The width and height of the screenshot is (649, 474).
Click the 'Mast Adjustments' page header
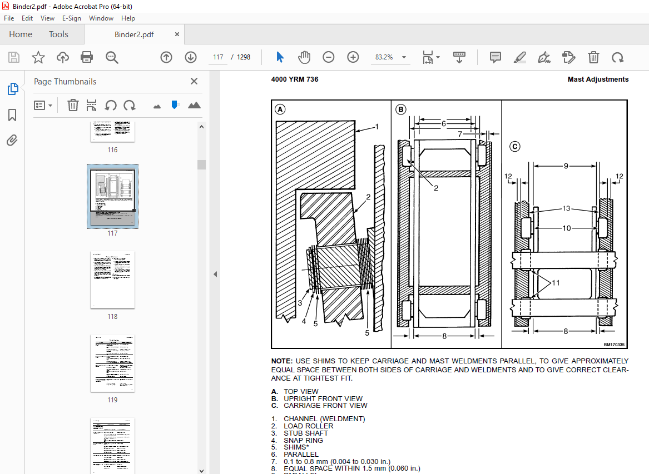pyautogui.click(x=598, y=79)
